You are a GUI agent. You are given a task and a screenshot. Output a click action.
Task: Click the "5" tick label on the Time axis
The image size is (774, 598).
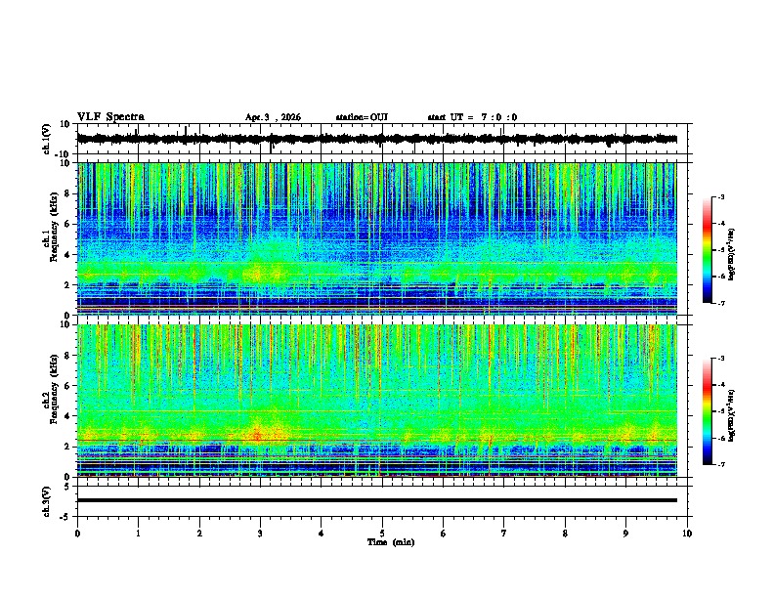point(382,534)
